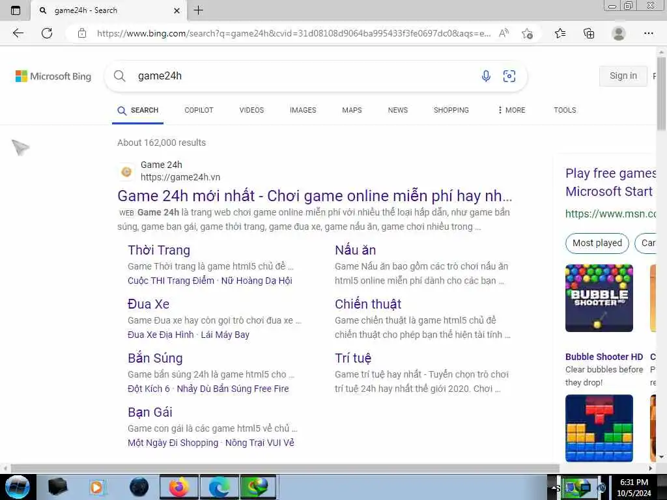Image resolution: width=667 pixels, height=500 pixels.
Task: Switch to the SHOPPING tab
Action: click(x=451, y=110)
